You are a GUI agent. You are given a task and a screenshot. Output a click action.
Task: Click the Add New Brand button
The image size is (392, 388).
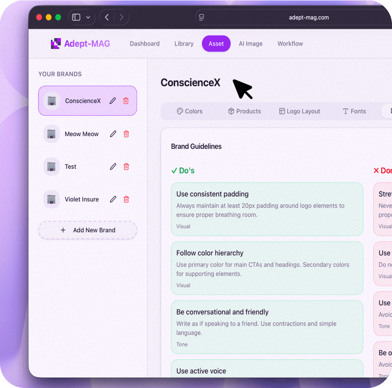pyautogui.click(x=88, y=230)
